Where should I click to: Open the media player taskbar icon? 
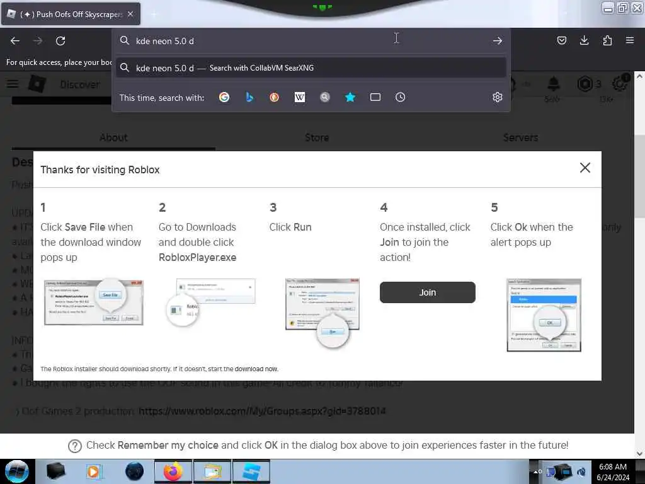(94, 471)
